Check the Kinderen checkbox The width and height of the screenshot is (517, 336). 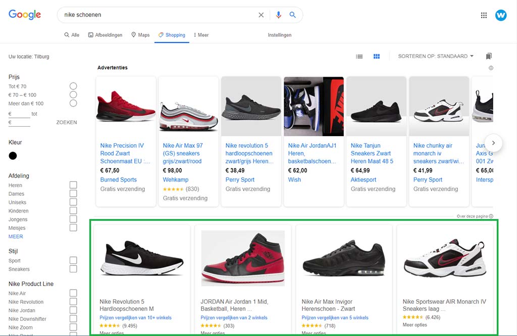pos(73,210)
